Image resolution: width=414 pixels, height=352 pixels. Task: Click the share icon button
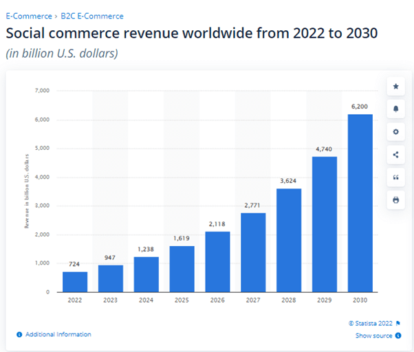[x=395, y=155]
